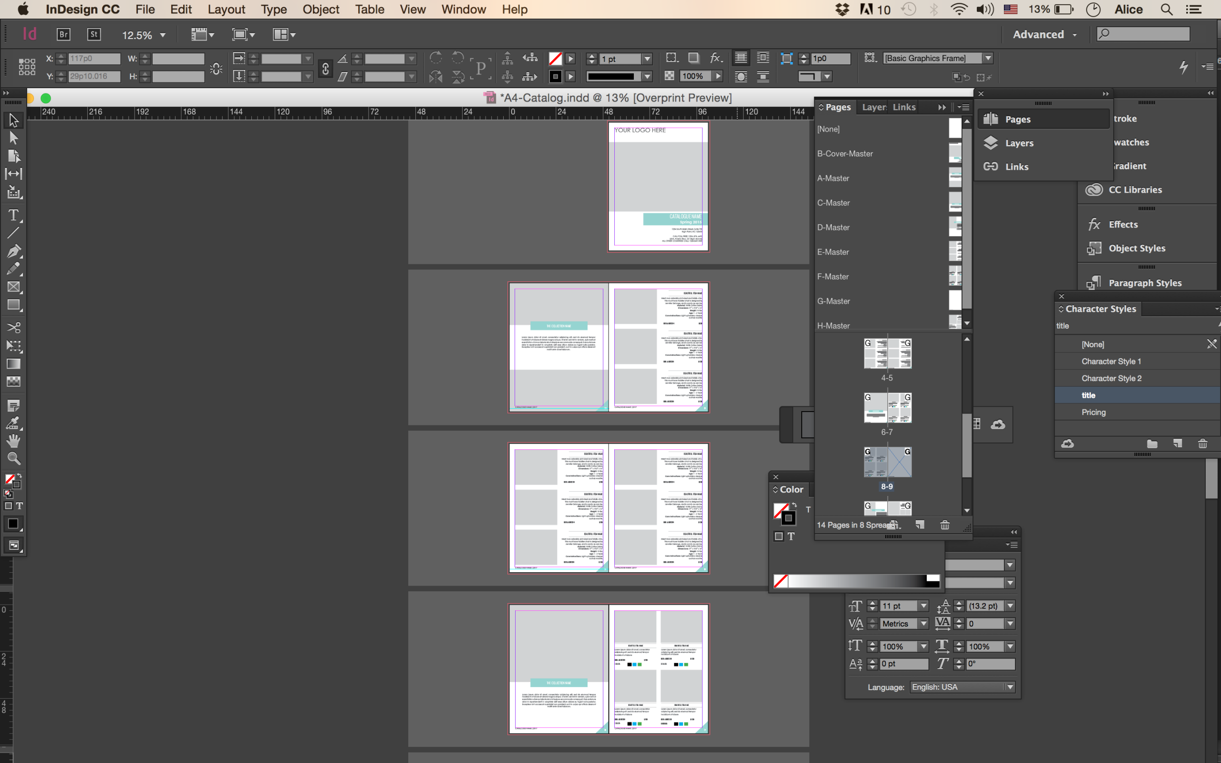1221x763 pixels.
Task: Open Basic Graphics Frame style dropdown
Action: click(x=988, y=59)
